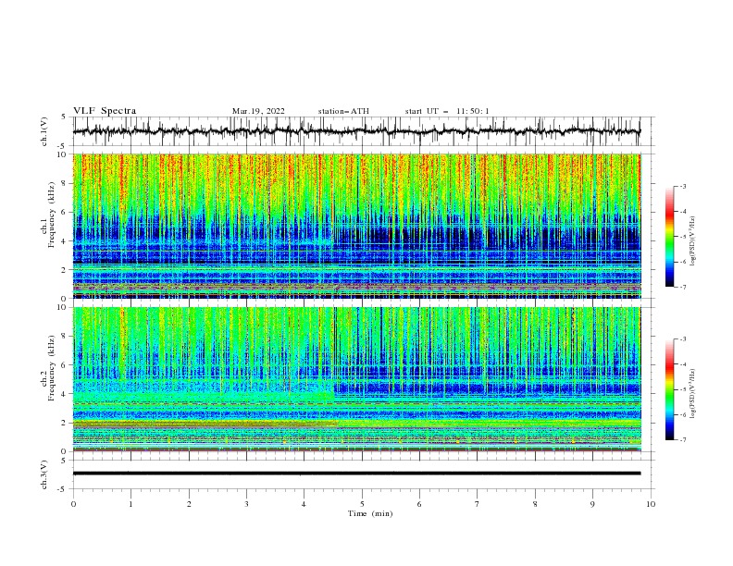Click time axis tick label "2"
The image size is (733, 566).
point(189,504)
